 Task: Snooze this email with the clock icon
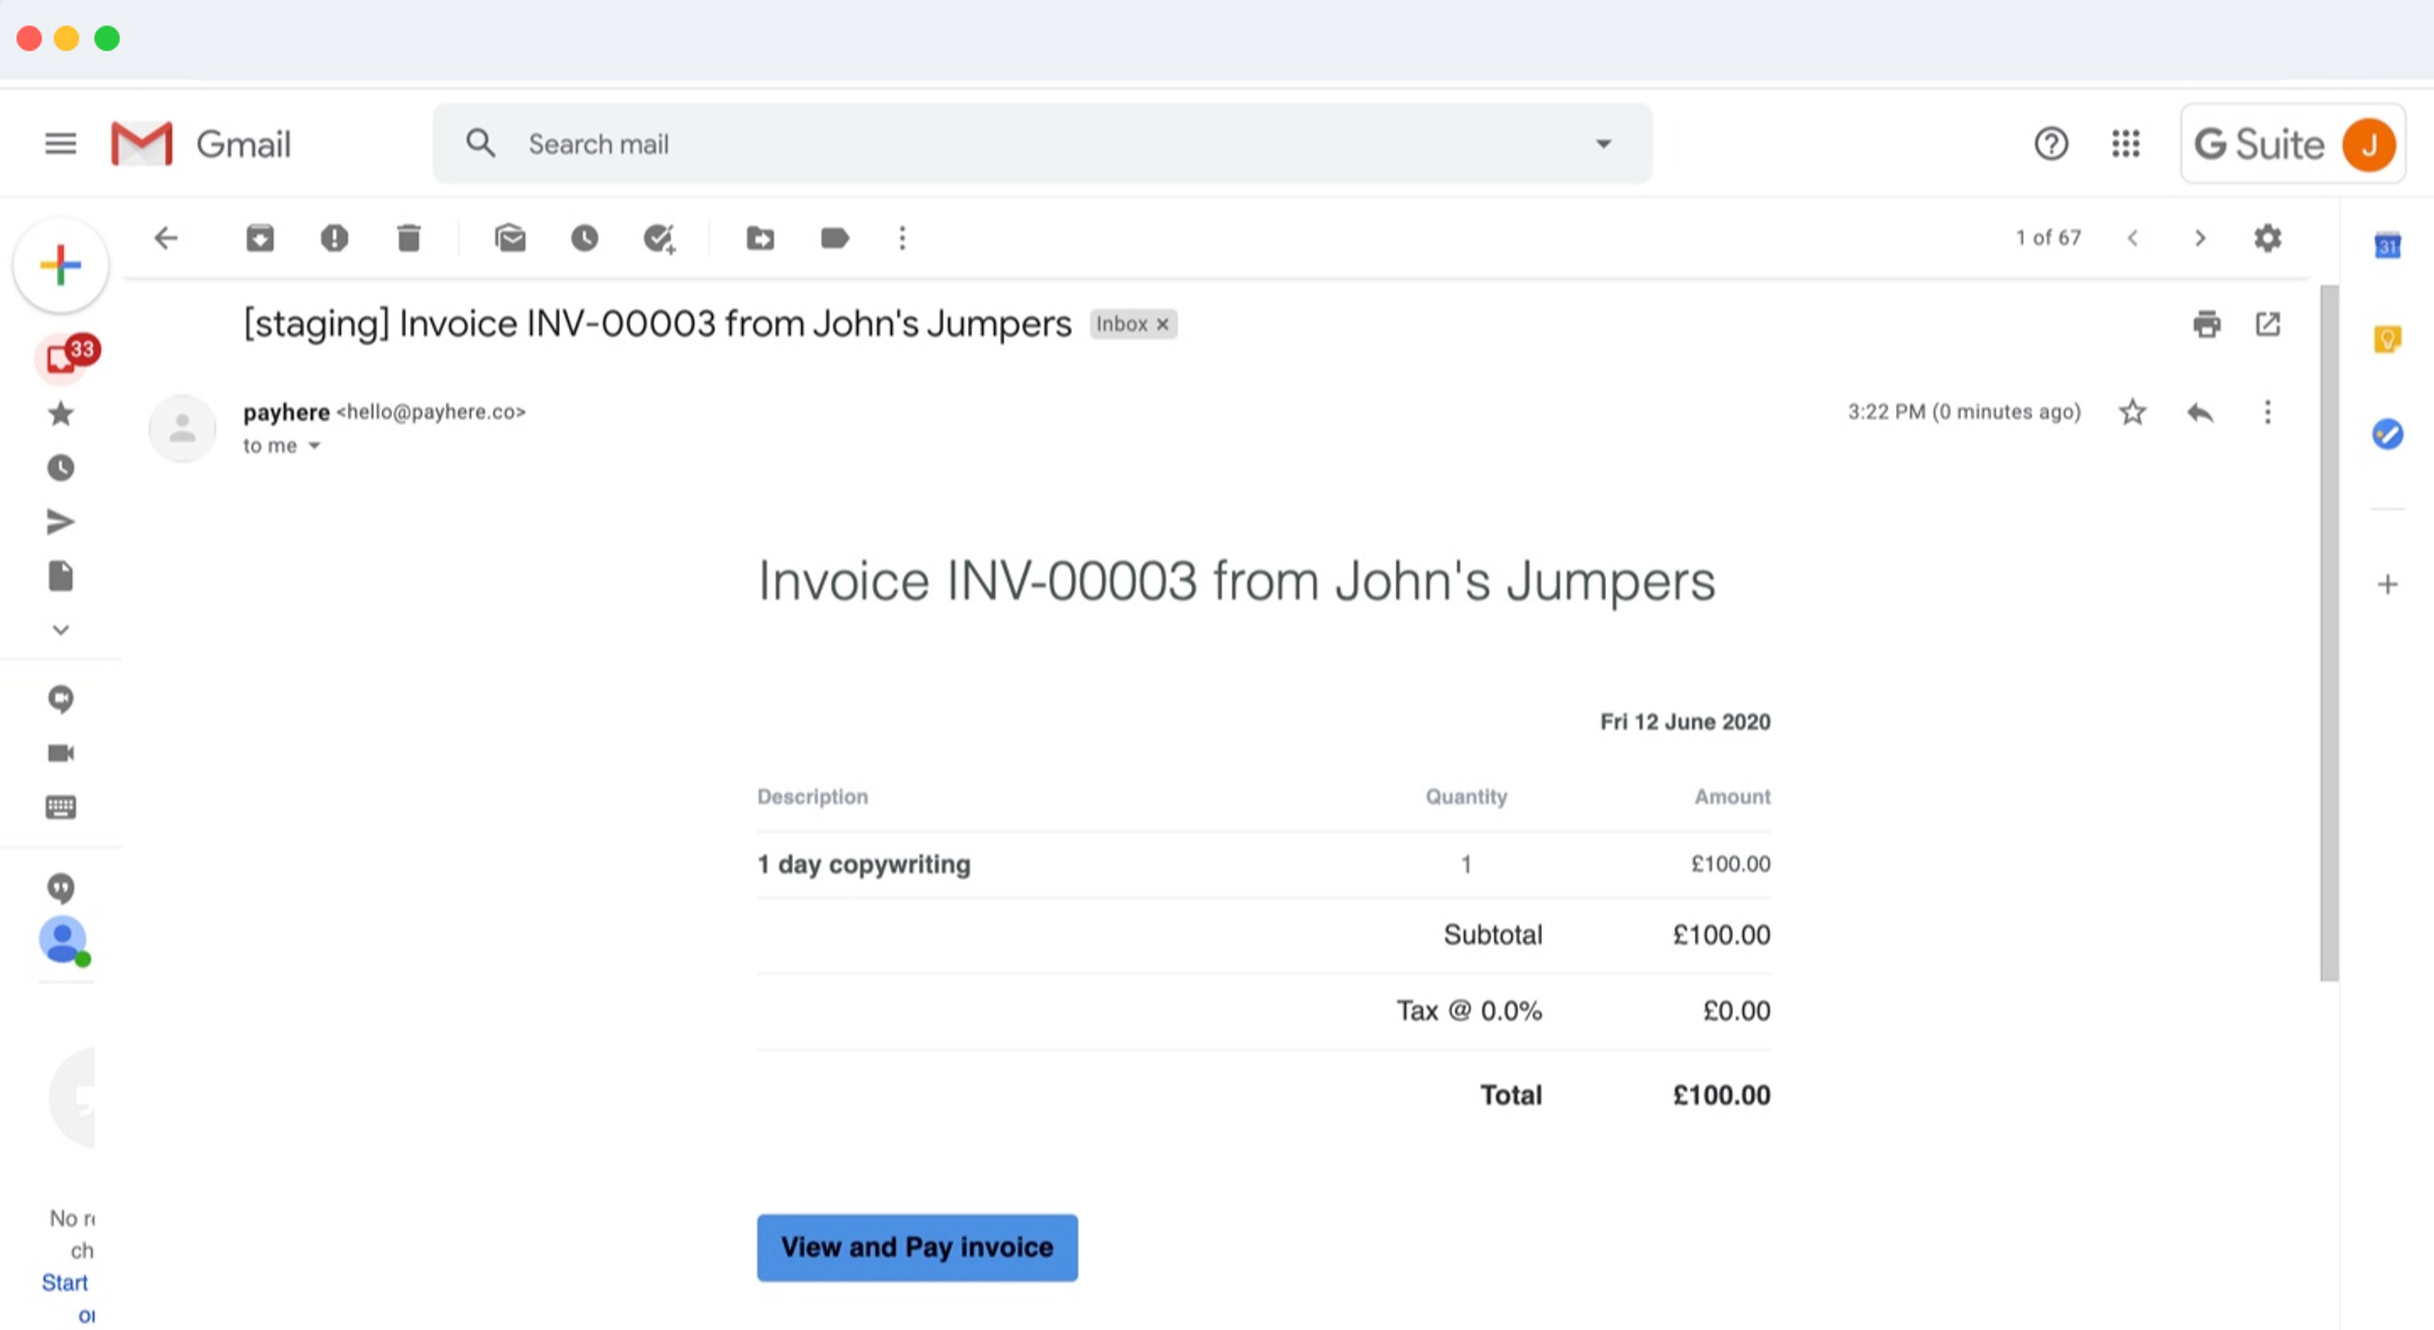click(584, 238)
